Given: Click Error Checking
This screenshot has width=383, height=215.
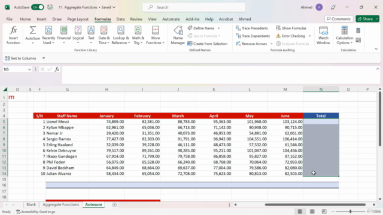Looking at the screenshot, I should tap(291, 36).
